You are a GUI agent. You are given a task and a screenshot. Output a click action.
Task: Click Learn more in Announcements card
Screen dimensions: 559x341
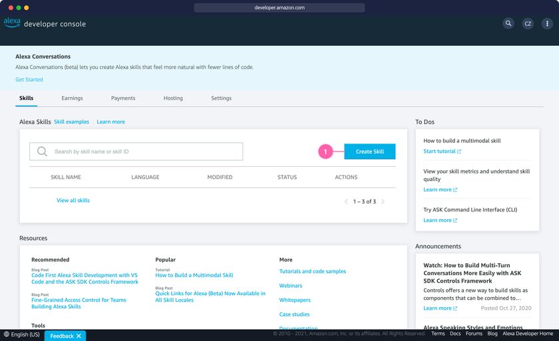(437, 308)
